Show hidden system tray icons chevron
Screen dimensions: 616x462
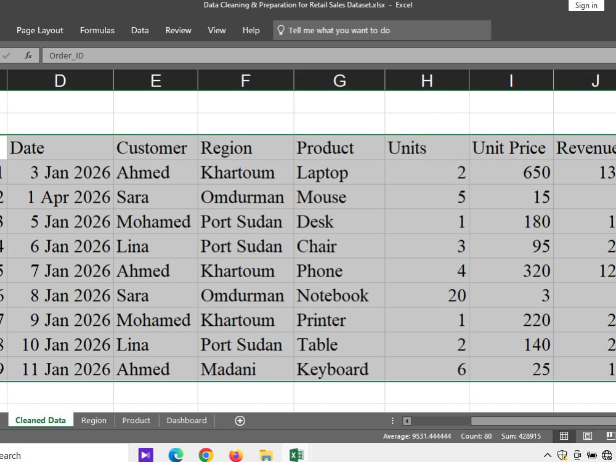pyautogui.click(x=547, y=456)
